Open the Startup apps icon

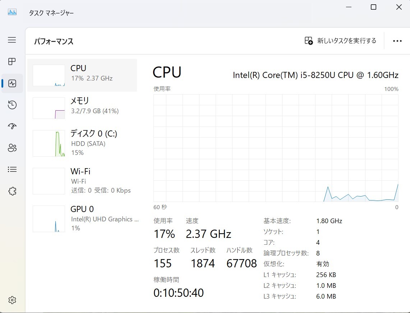(12, 126)
